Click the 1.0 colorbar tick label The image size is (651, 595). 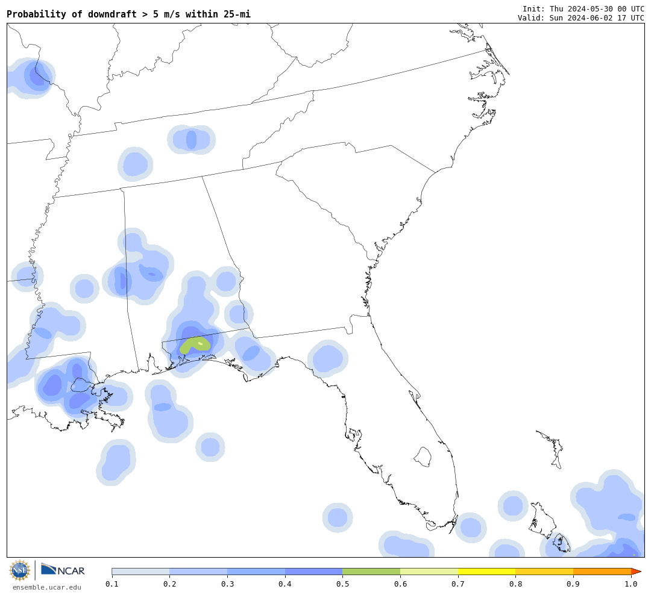(631, 584)
